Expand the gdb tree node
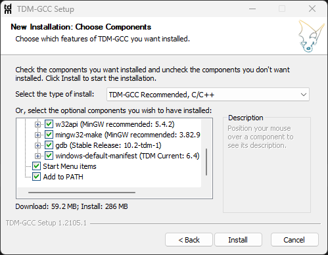 [37, 145]
